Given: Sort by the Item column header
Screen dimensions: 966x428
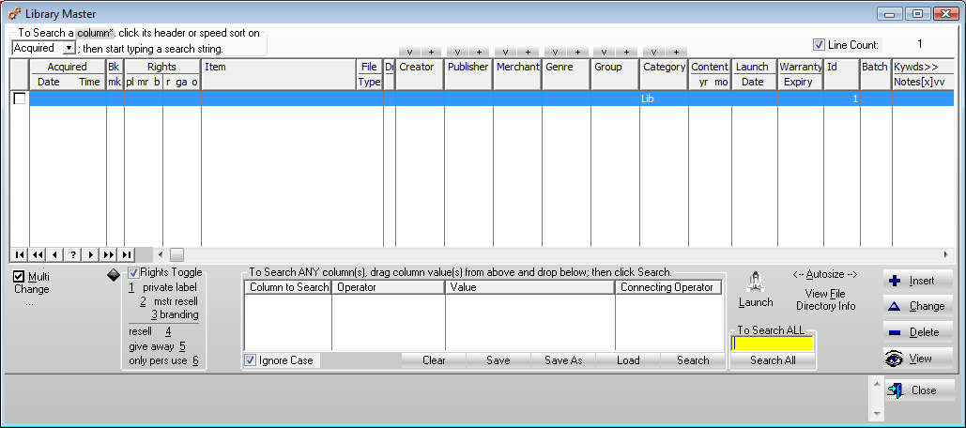Looking at the screenshot, I should click(279, 74).
